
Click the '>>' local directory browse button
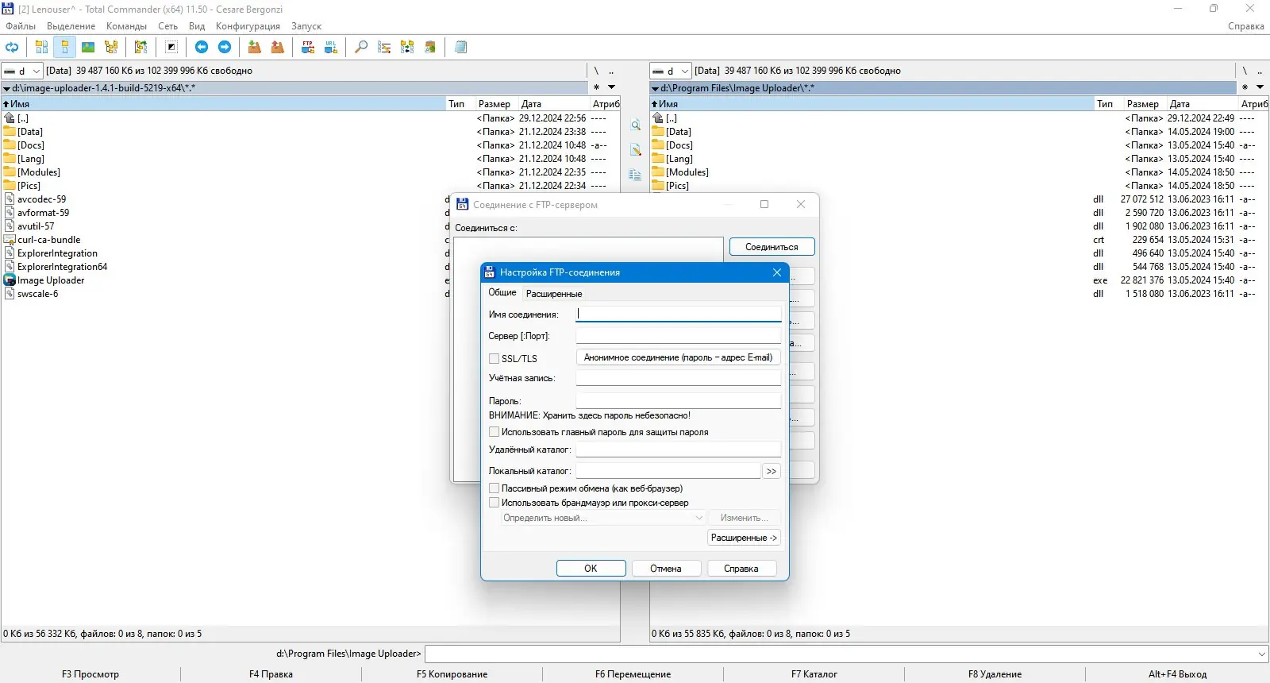tap(772, 472)
